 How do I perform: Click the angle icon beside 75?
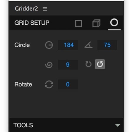[x=89, y=45]
